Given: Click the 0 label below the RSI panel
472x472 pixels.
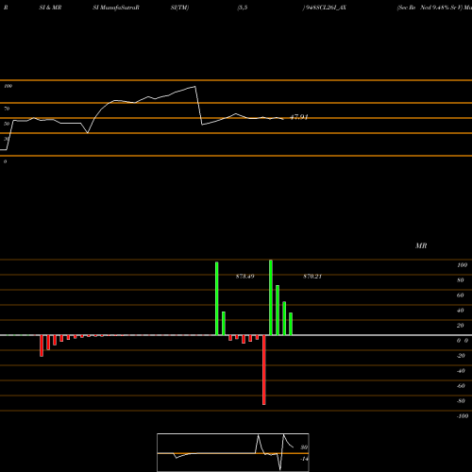Looking at the screenshot, I should click(5, 161).
